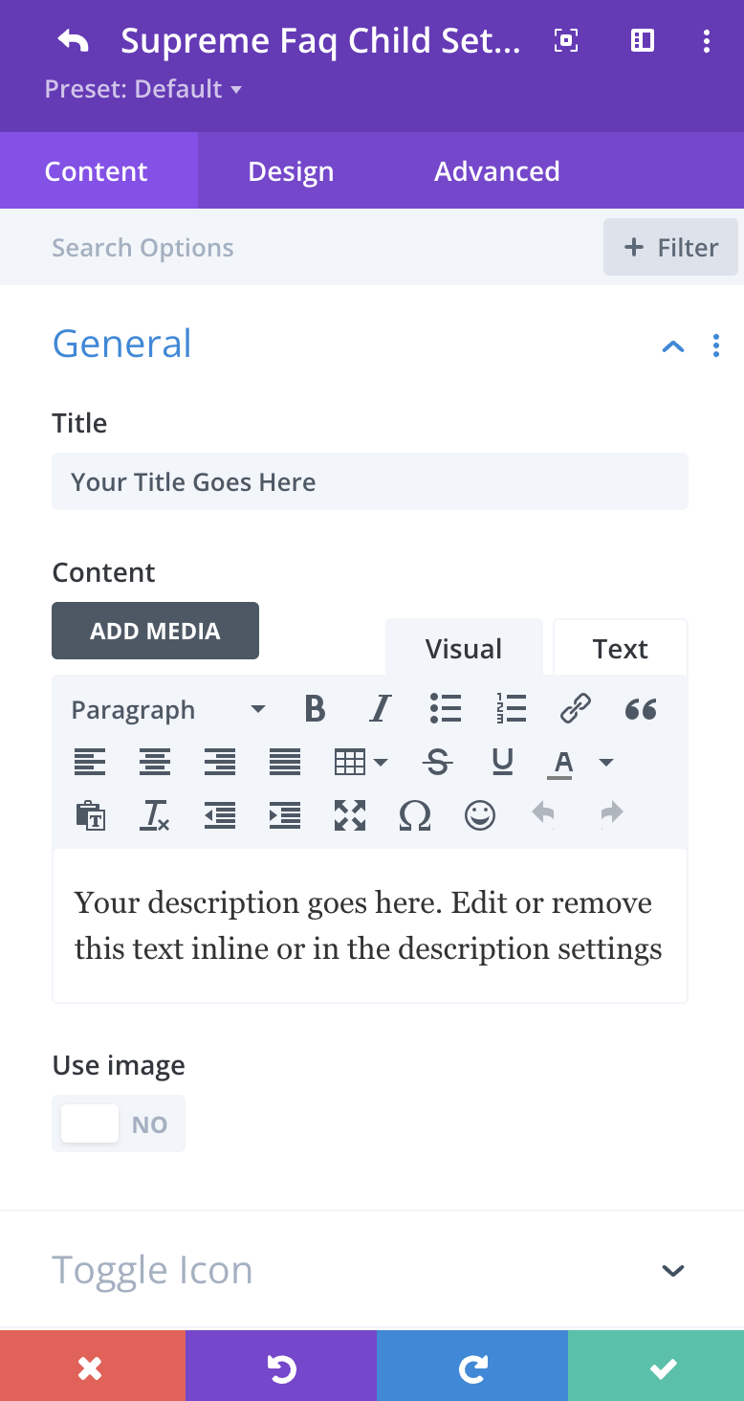Open the Advanced tab
The width and height of the screenshot is (744, 1401).
point(497,170)
